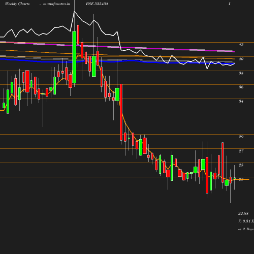Click the price axis label 25
The height and width of the screenshot is (254, 254).
(x=241, y=165)
